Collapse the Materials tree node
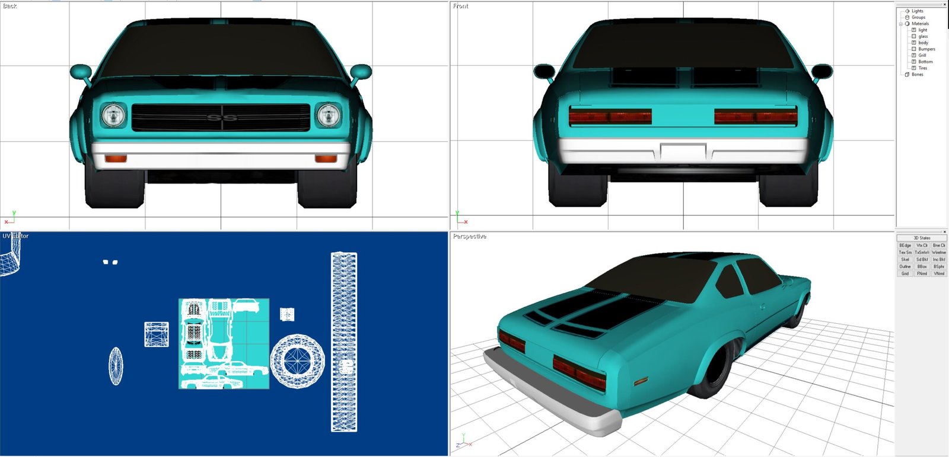This screenshot has width=949, height=457. [x=900, y=24]
